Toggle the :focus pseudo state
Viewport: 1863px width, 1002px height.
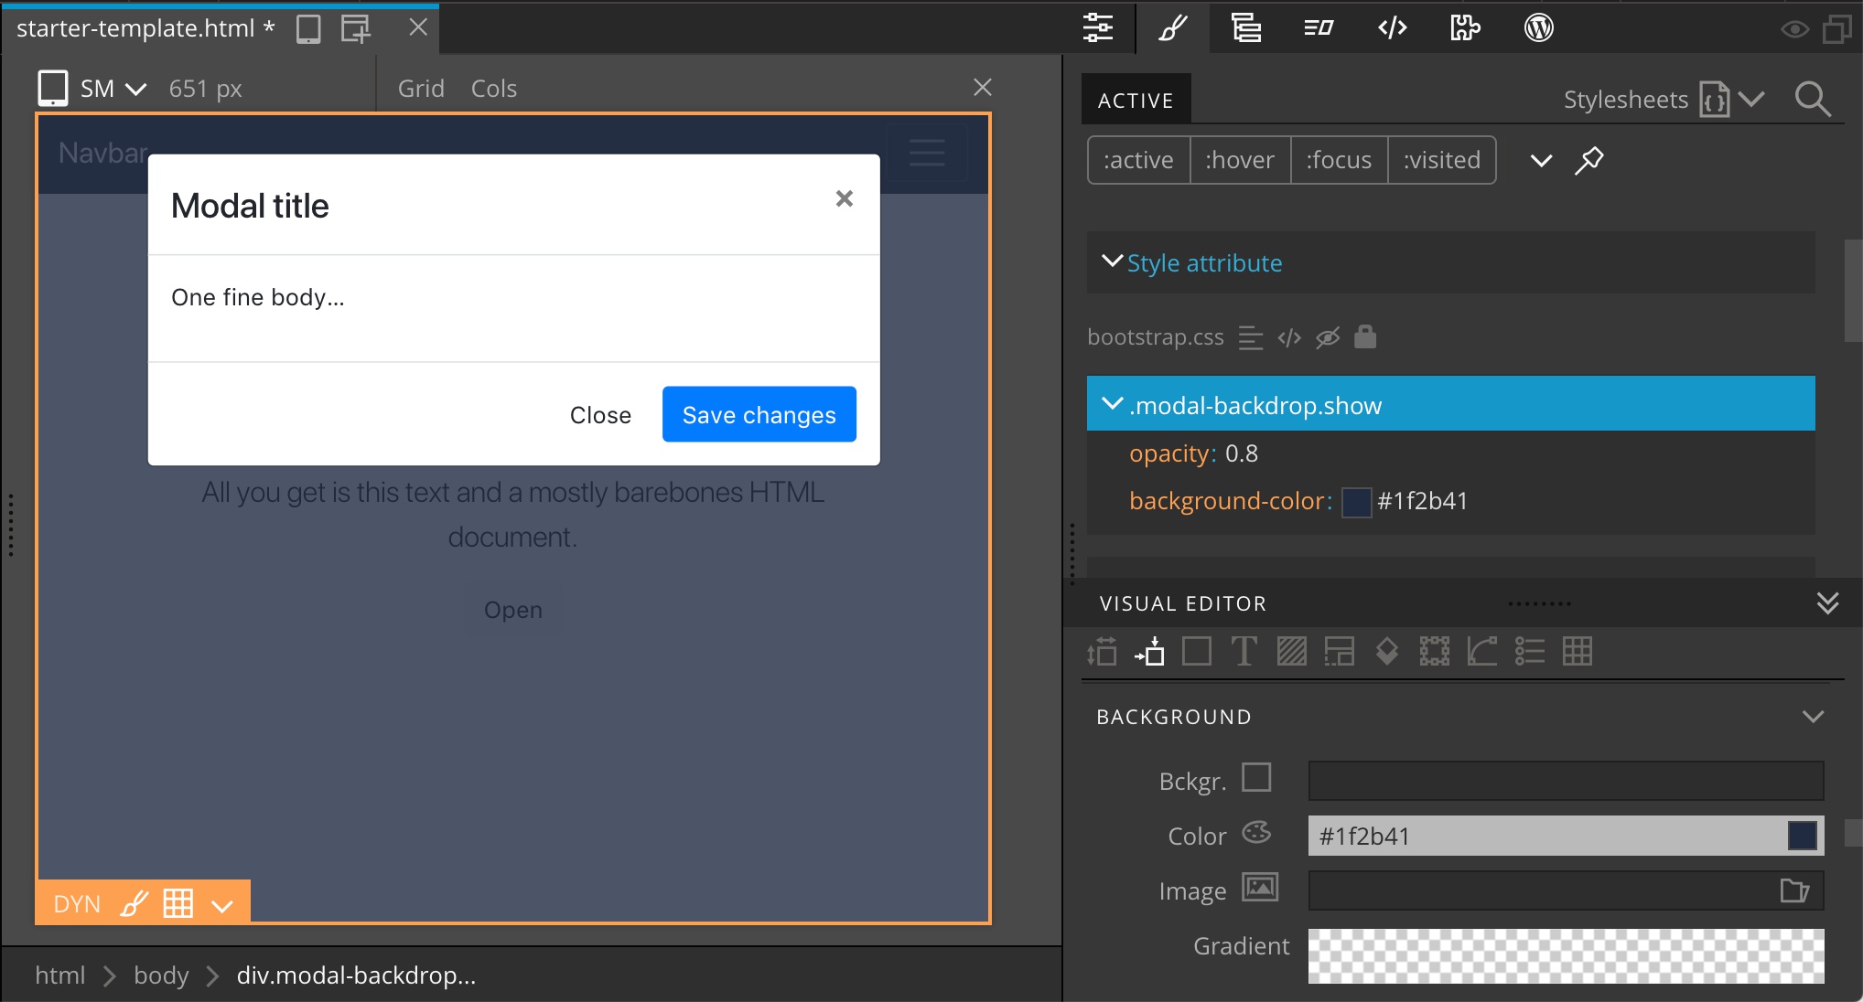[1339, 160]
